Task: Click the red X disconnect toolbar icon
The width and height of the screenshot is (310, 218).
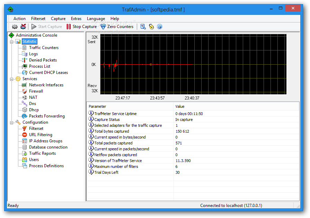Action: click(23, 27)
